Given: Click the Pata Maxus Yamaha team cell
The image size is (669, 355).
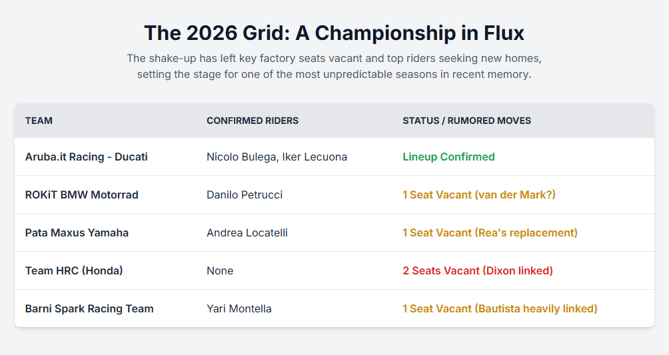Looking at the screenshot, I should (x=77, y=233).
